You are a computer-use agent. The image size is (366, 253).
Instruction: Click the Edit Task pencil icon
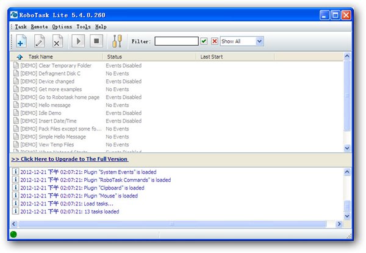click(x=39, y=41)
